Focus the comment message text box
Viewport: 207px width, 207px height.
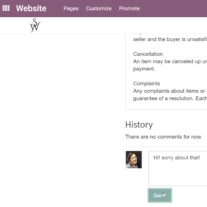[x=178, y=168]
